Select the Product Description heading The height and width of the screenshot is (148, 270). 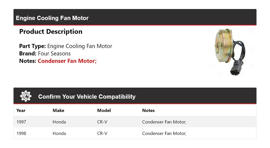click(x=51, y=32)
